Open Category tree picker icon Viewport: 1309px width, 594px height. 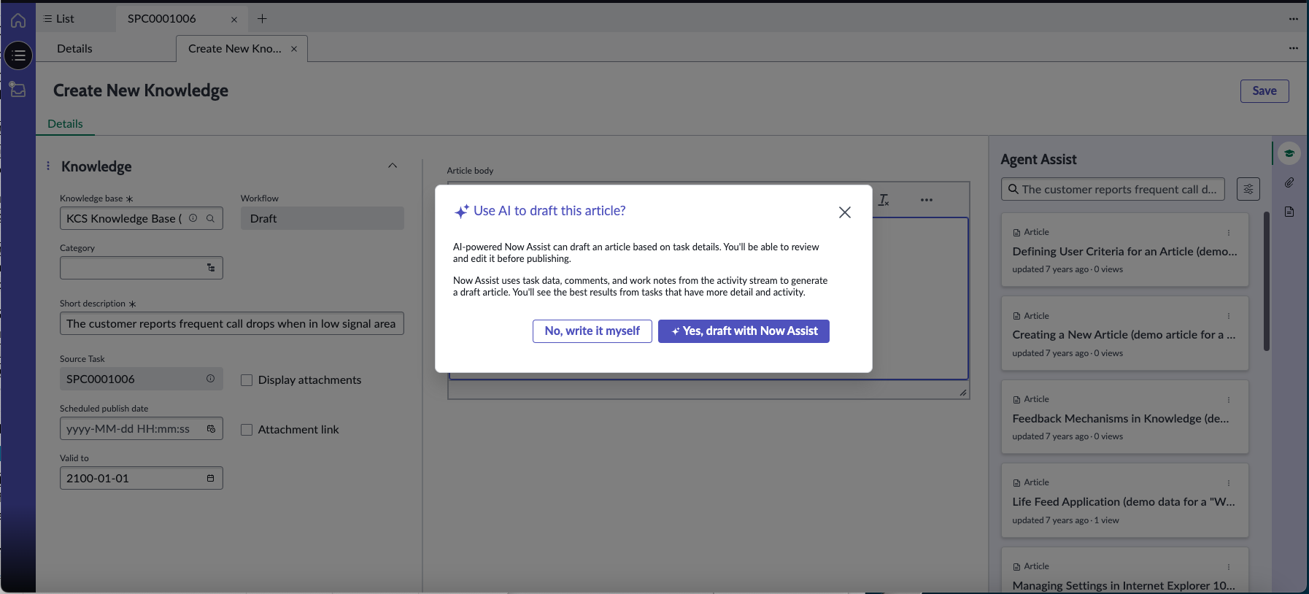coord(211,268)
